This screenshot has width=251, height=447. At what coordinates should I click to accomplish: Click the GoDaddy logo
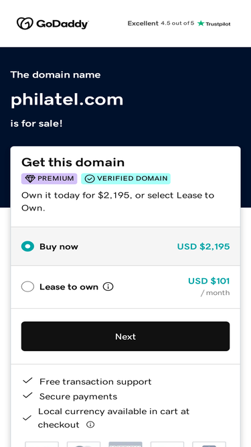point(53,23)
